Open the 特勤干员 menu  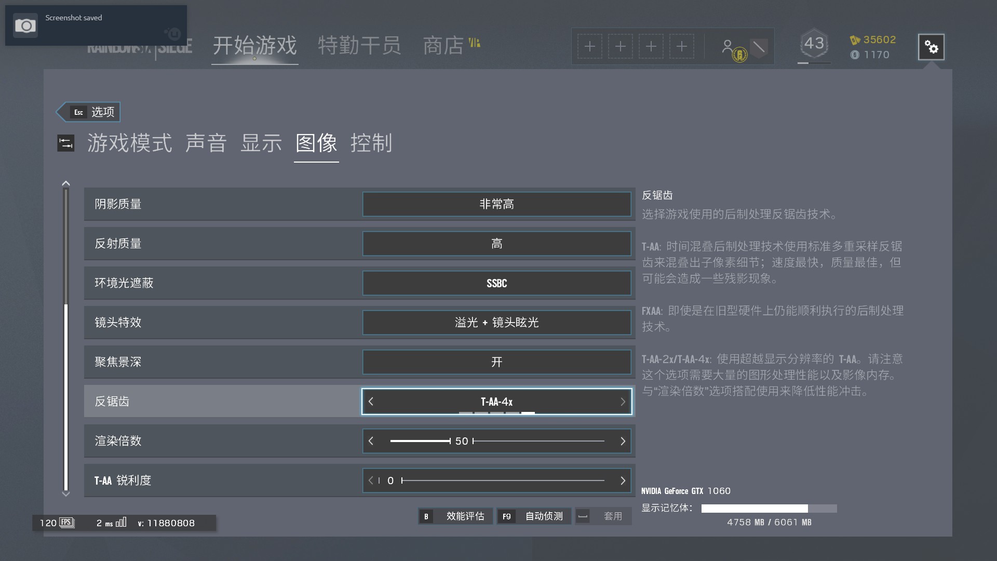tap(359, 46)
